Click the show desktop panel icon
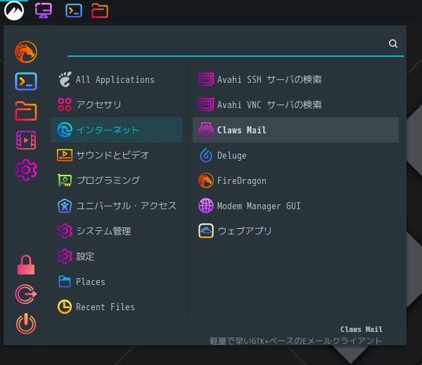 point(44,11)
